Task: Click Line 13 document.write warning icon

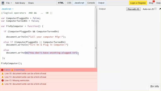Action: 3,77
